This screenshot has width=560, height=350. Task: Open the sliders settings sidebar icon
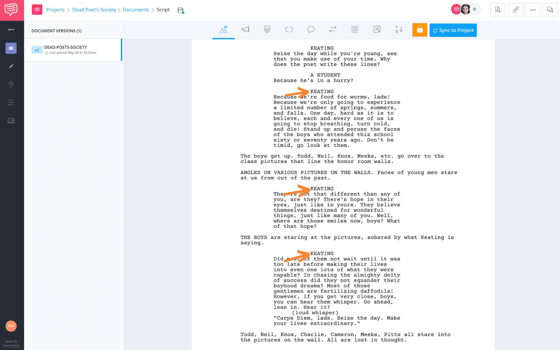11,102
